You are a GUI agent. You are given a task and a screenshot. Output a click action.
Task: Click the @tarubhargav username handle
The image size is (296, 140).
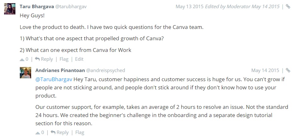[x=71, y=7]
